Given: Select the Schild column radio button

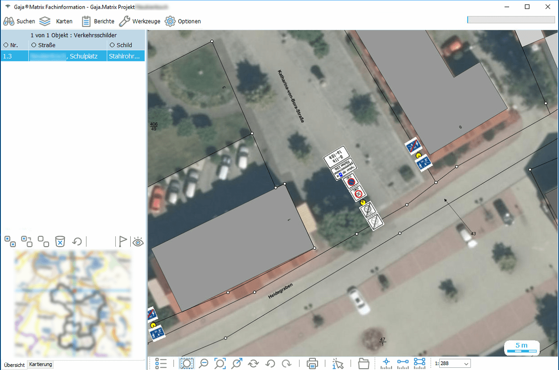Looking at the screenshot, I should (112, 45).
